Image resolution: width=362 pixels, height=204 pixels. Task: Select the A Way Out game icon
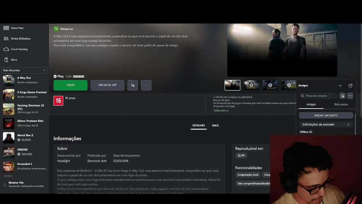(x=8, y=80)
